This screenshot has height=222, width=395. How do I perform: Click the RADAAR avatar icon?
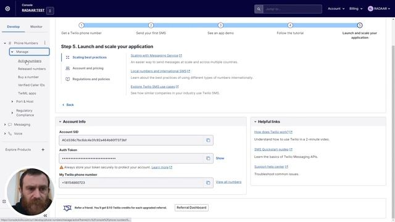click(x=370, y=9)
